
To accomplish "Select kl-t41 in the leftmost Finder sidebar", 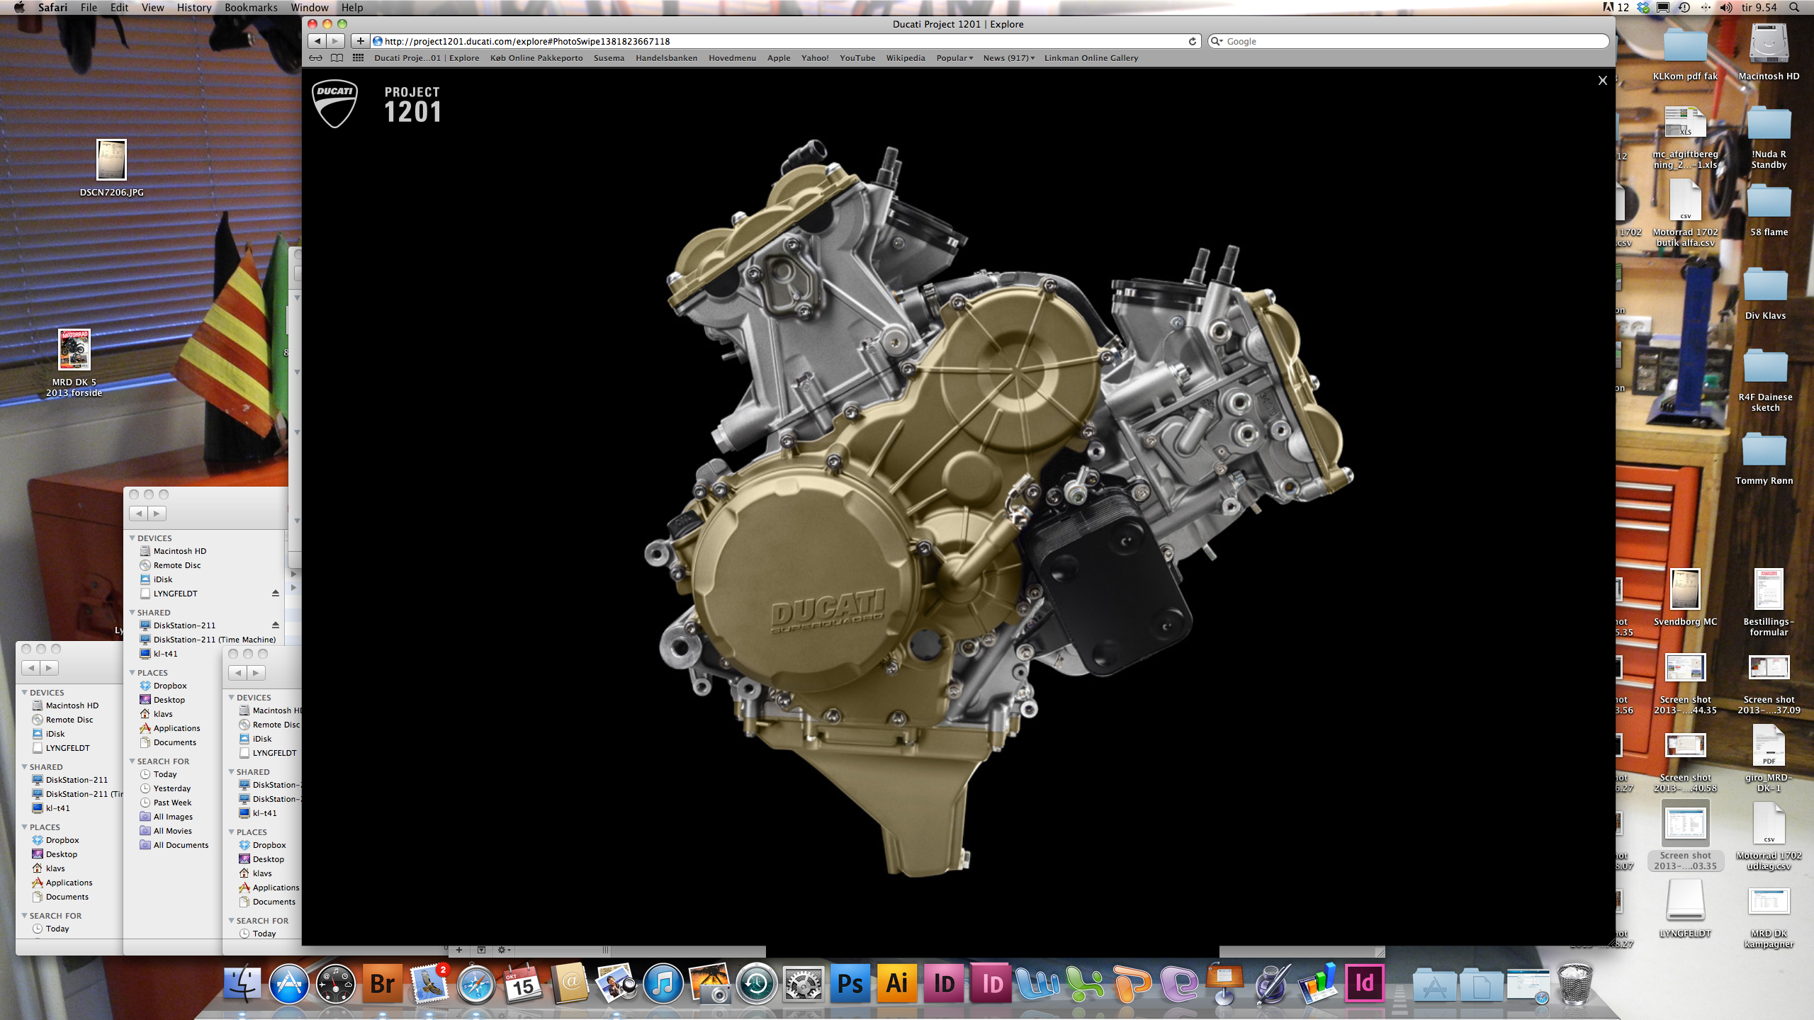I will (57, 808).
